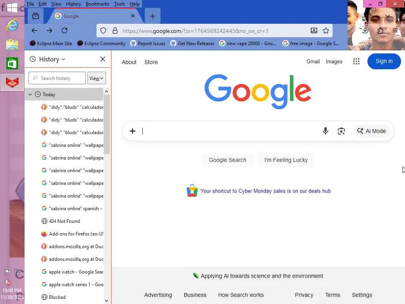Open File Explorer from the taskbar
The height and width of the screenshot is (304, 405).
(12, 45)
